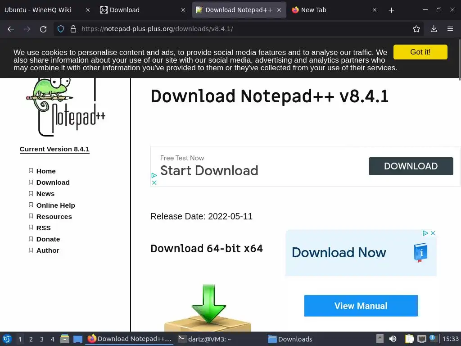Open clipboard manager tray icon
This screenshot has width=461, height=346.
click(x=409, y=339)
